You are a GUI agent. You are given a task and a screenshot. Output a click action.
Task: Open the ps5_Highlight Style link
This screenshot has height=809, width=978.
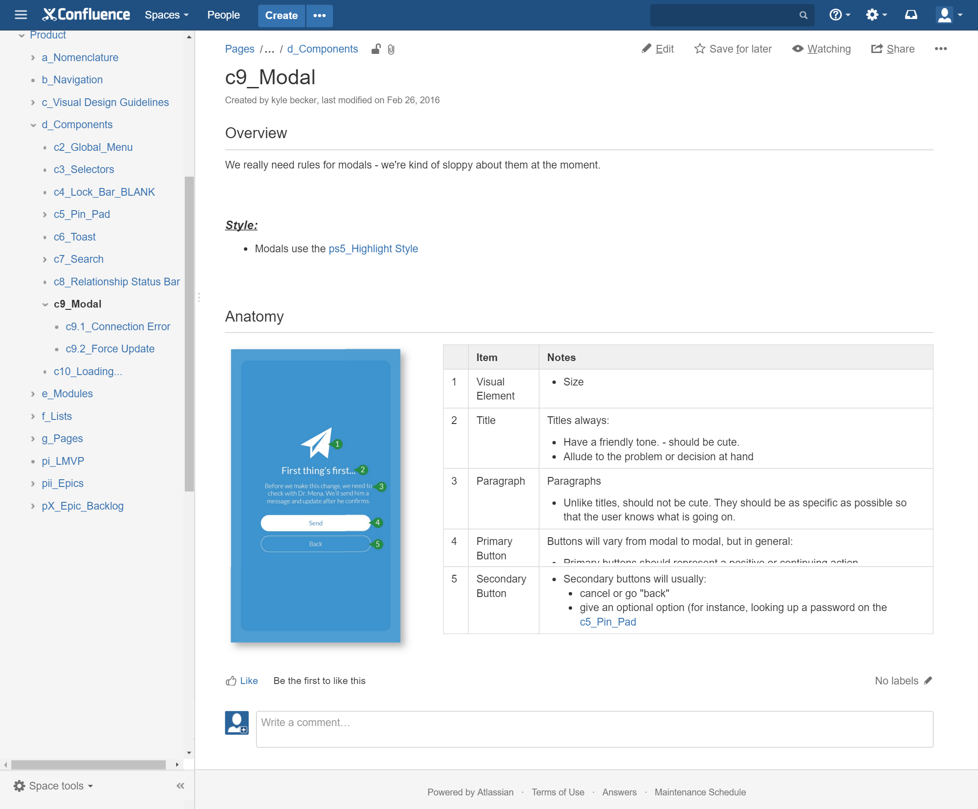(x=373, y=249)
